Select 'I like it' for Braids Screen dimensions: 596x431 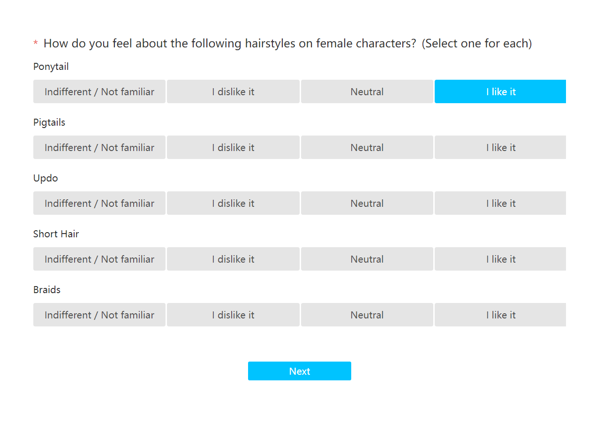tap(500, 315)
